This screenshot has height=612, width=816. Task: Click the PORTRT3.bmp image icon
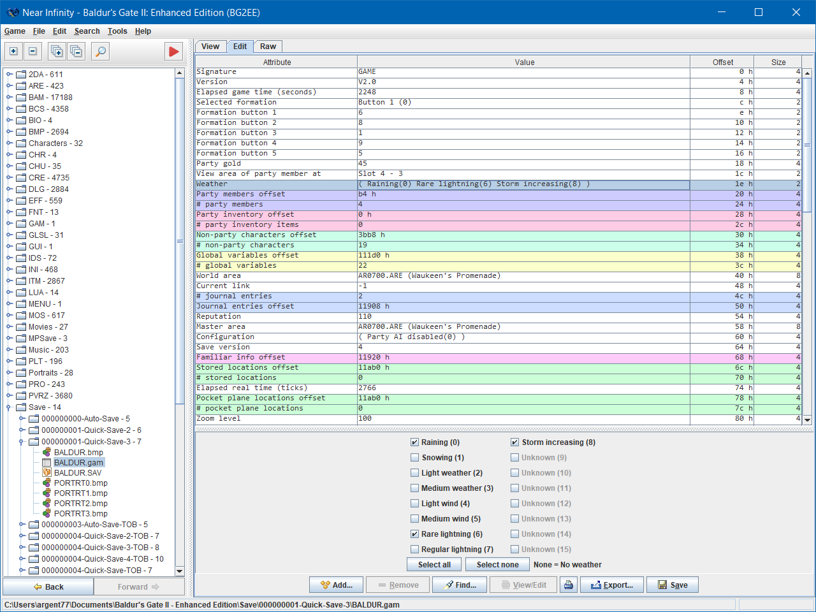(47, 513)
